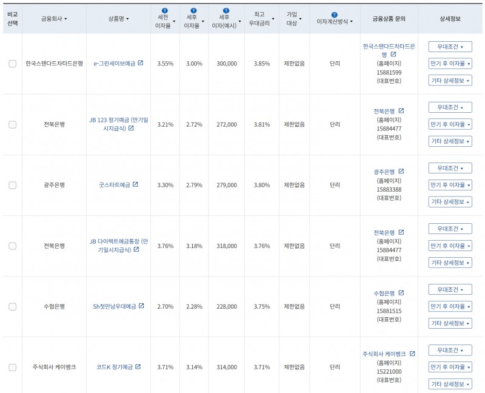Open external link icon next to e-그린세이브예금
This screenshot has height=393, width=485.
141,63
